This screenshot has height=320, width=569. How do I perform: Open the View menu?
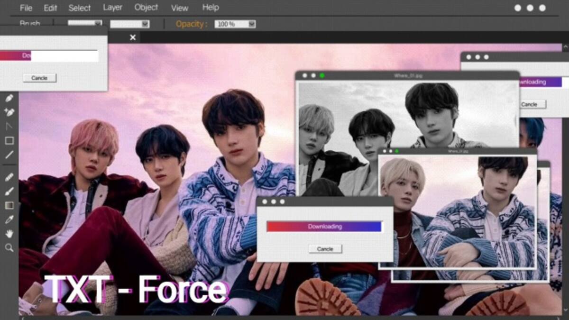(x=179, y=8)
